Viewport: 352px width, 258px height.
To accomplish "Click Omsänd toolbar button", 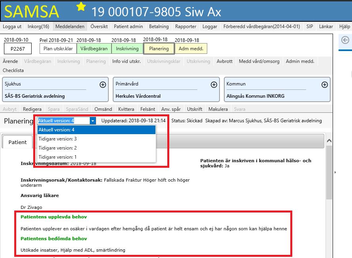I will 103,109.
